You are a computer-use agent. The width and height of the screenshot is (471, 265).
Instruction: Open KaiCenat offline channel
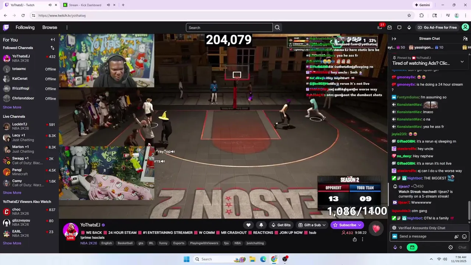pos(29,79)
